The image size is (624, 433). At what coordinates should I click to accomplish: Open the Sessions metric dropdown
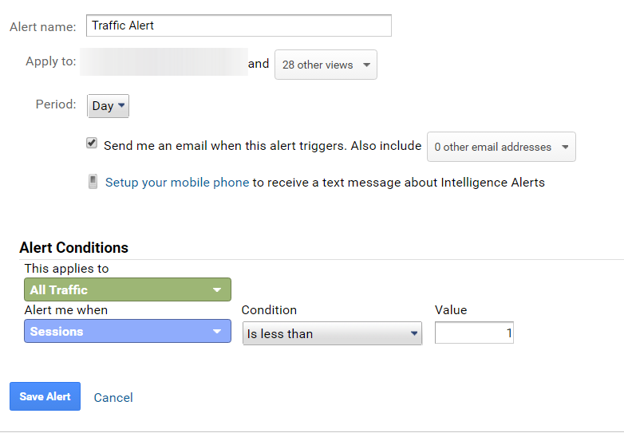[128, 332]
